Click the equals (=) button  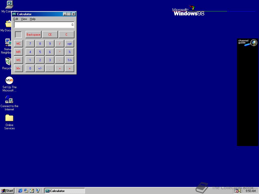coord(70,68)
